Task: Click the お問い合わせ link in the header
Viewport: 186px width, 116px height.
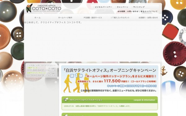Action: pyautogui.click(x=133, y=11)
